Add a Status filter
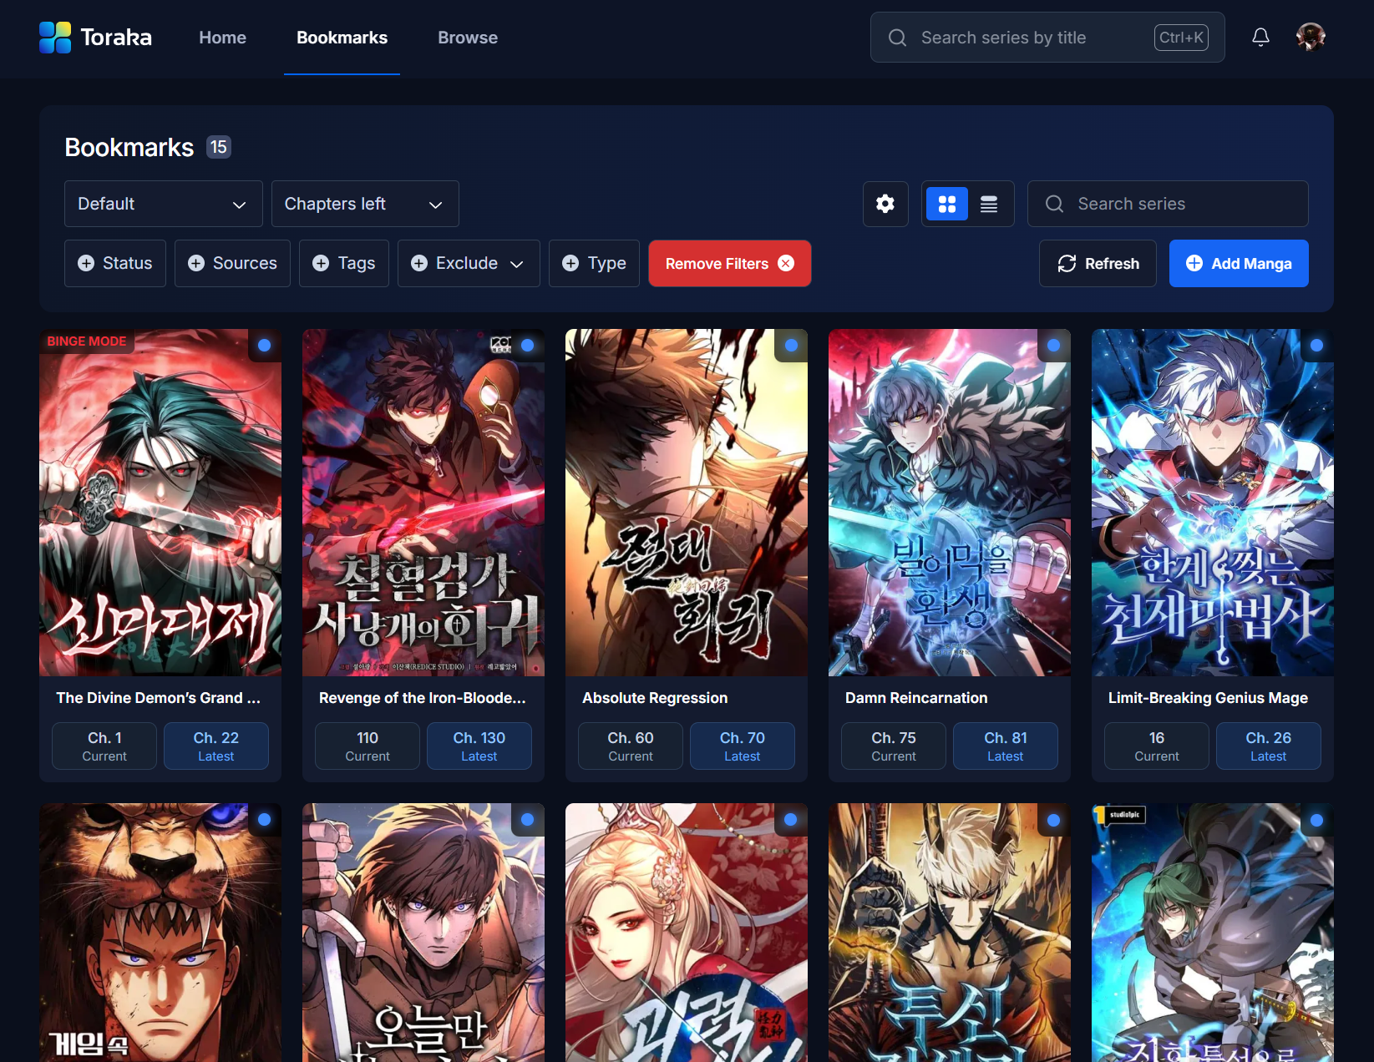 coord(115,264)
